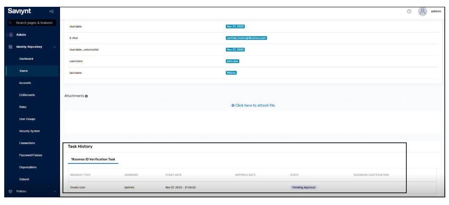
Task: Open Password Policies menu item
Action: click(x=30, y=155)
